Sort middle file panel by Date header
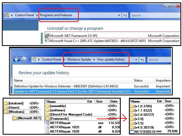Image resolution: width=182 pixels, height=136 pixels. [115, 101]
